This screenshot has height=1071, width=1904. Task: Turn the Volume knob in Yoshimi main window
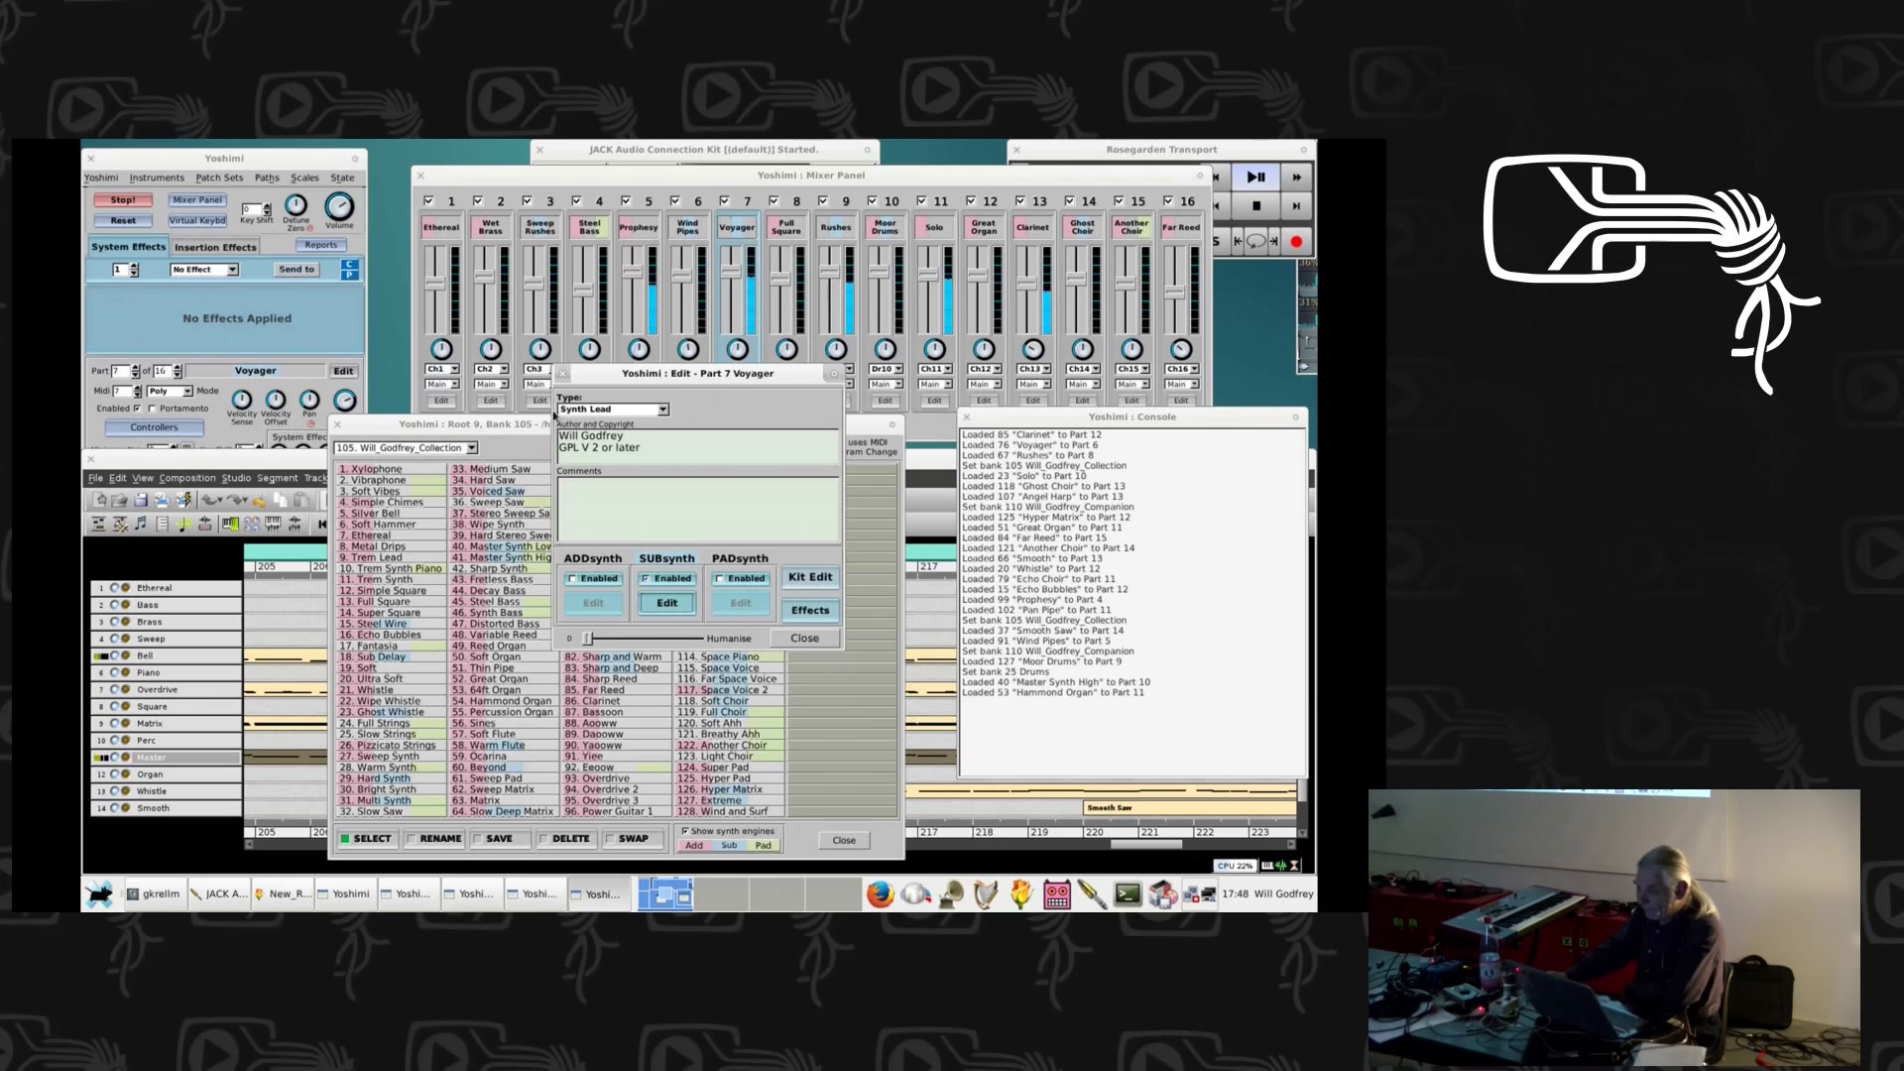coord(339,206)
